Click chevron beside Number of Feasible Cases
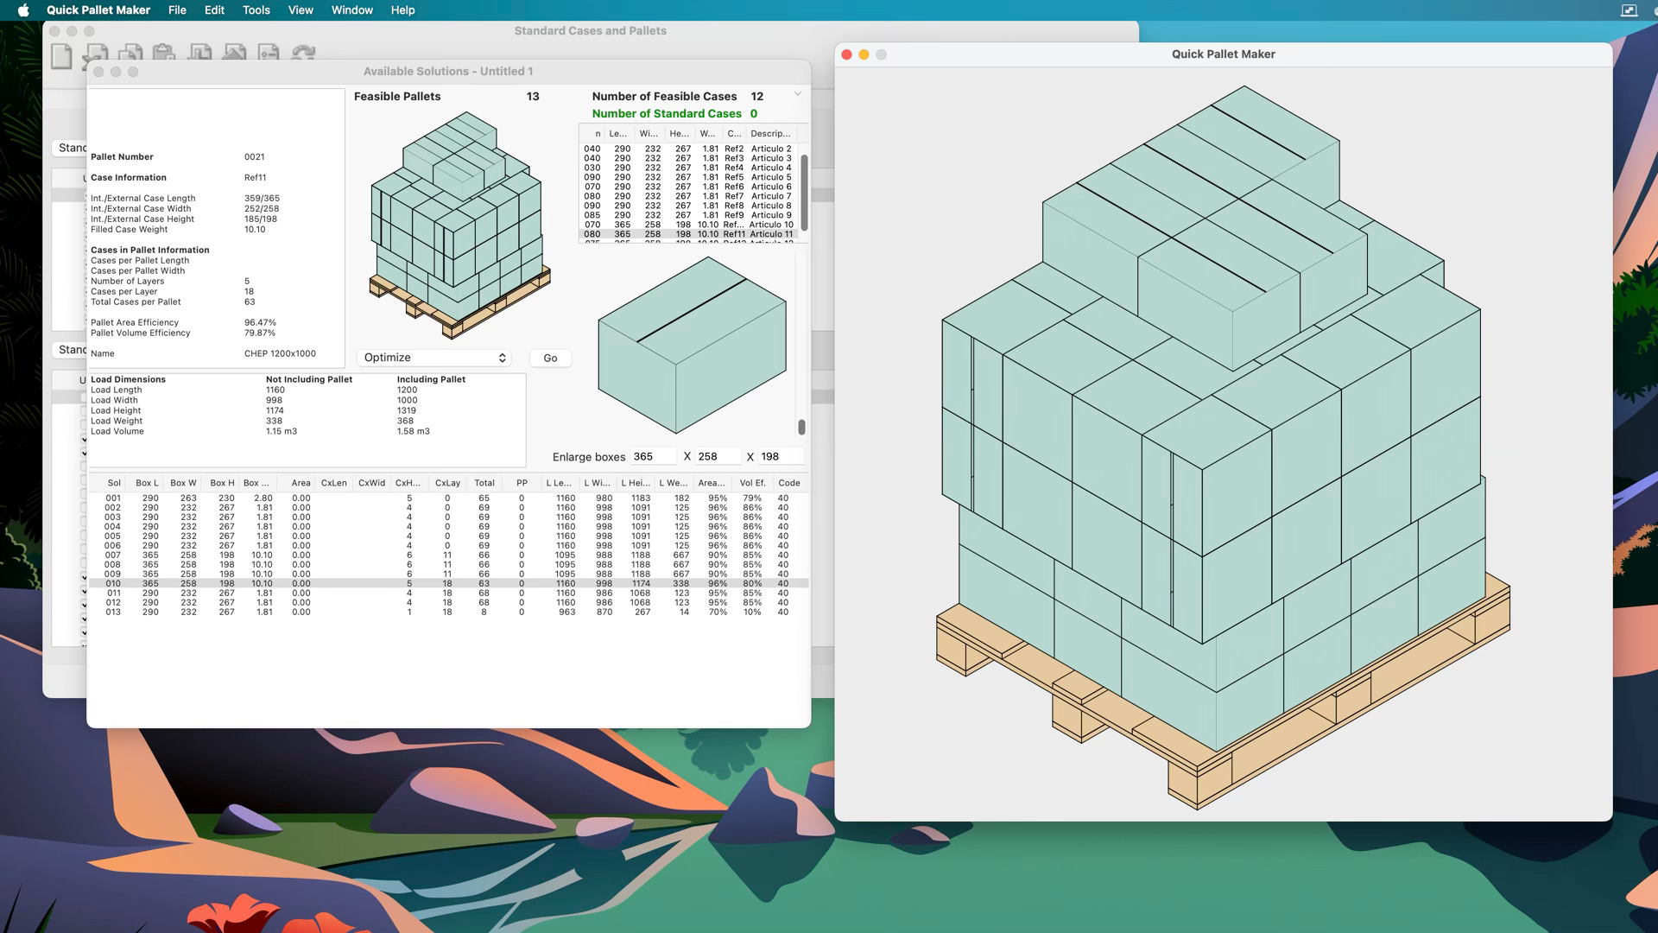Viewport: 1658px width, 933px height. tap(798, 94)
